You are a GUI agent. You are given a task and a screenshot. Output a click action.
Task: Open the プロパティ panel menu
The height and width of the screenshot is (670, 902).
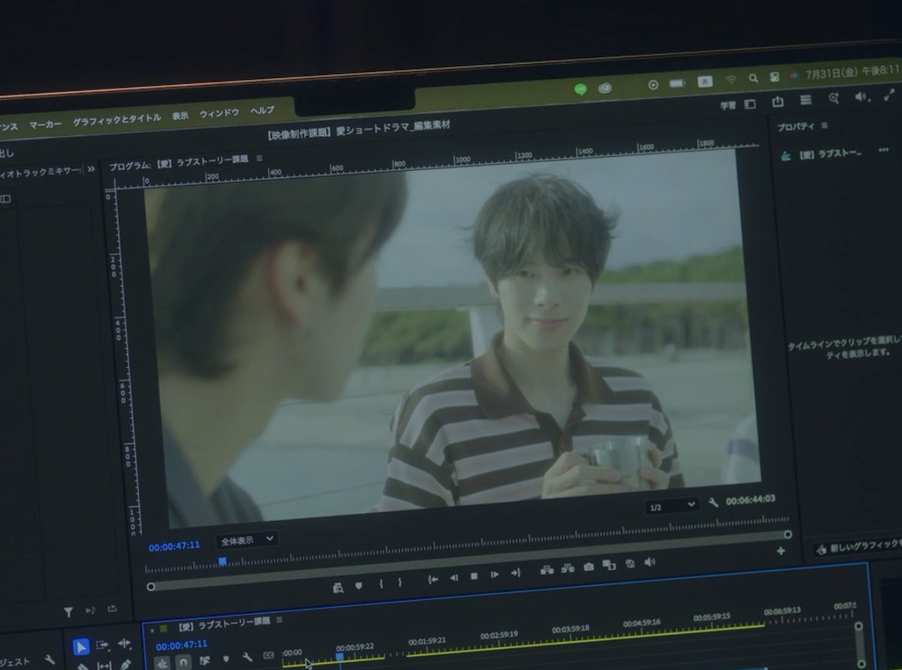tap(825, 125)
